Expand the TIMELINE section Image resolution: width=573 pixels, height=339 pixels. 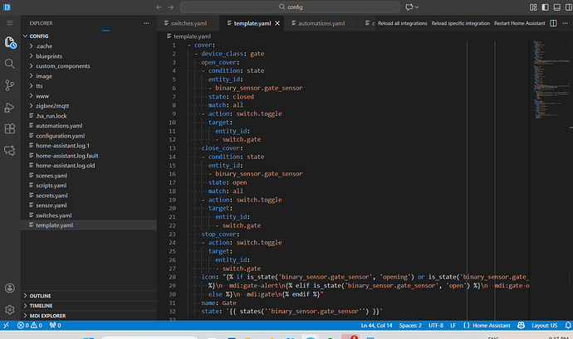point(89,305)
